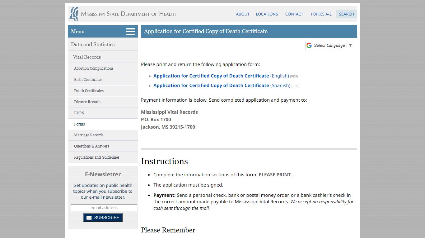
Task: Click the 'Instructions' heading
Action: (x=164, y=161)
